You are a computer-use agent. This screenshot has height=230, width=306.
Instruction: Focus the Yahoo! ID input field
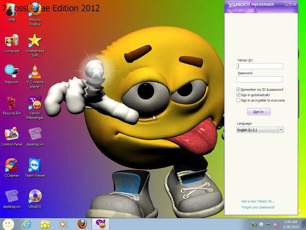(x=260, y=66)
